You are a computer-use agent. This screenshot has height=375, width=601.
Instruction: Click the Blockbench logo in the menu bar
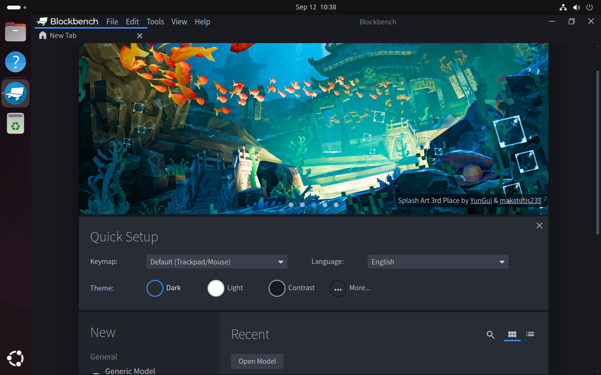click(68, 22)
